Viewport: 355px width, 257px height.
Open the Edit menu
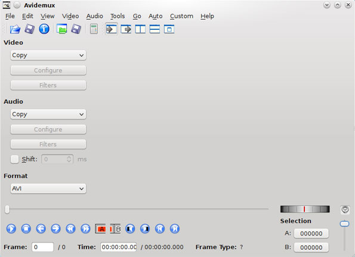pos(27,16)
